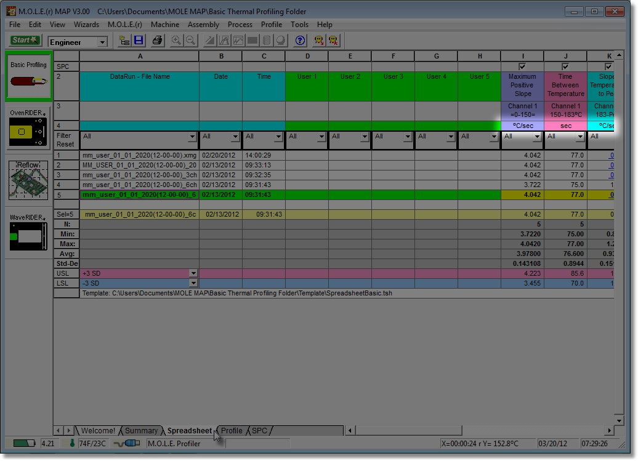Click the 14:00:29 time cell
The width and height of the screenshot is (638, 461).
[264, 155]
